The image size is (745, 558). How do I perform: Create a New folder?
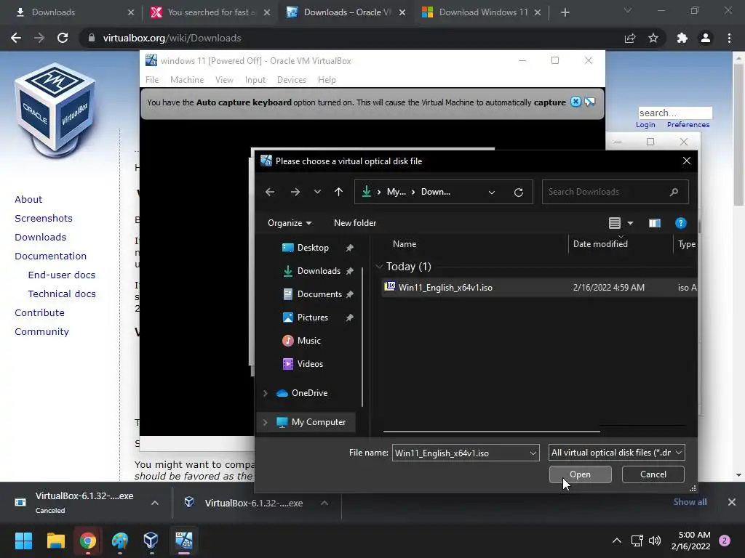point(355,223)
